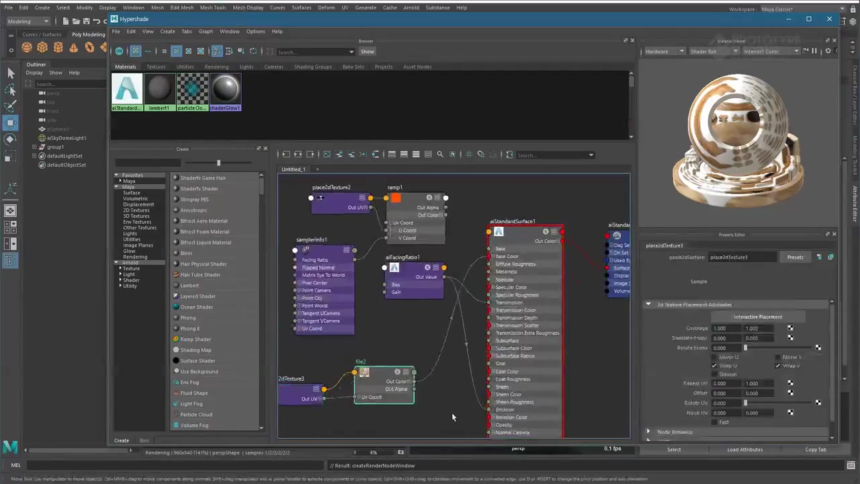This screenshot has height=484, width=860.
Task: Enable the Fast checkbox
Action: (714, 422)
